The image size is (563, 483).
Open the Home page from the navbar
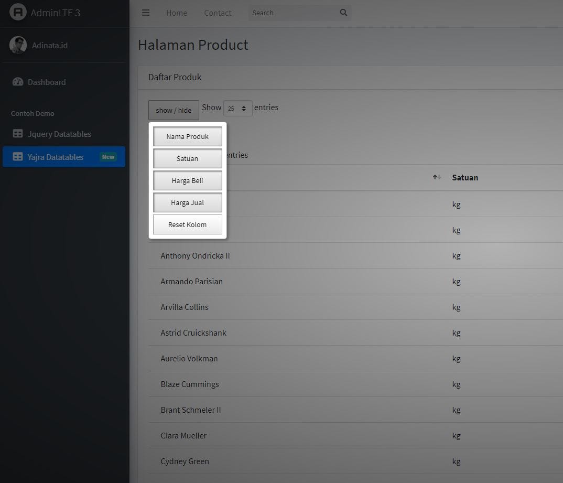(177, 13)
